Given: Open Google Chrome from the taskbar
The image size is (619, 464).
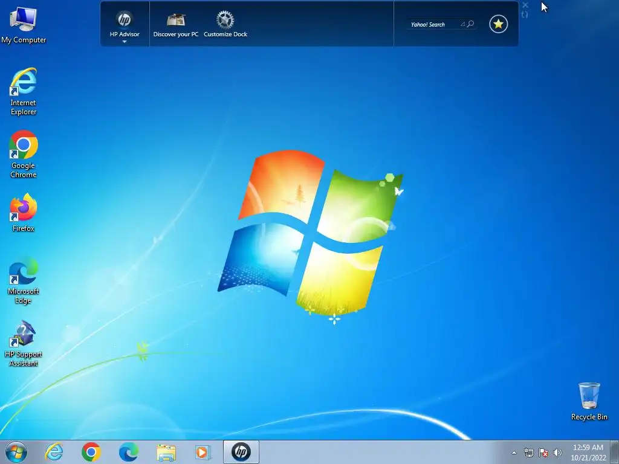Looking at the screenshot, I should [91, 452].
